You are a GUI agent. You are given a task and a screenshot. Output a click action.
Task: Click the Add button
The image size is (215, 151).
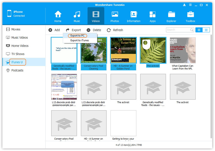[x=54, y=30]
